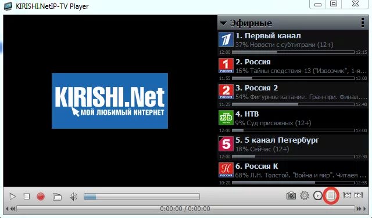Switch to next channel
The height and width of the screenshot is (218, 372).
point(359,195)
